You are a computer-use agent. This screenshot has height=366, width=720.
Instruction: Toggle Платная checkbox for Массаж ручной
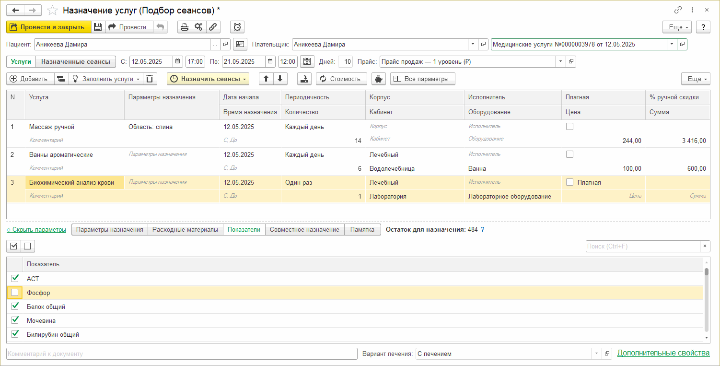coord(569,127)
